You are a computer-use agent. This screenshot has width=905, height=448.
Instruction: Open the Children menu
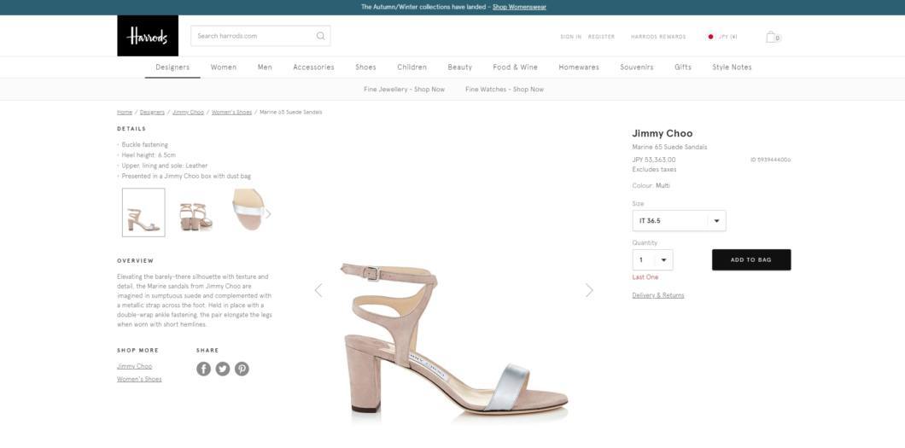coord(412,67)
